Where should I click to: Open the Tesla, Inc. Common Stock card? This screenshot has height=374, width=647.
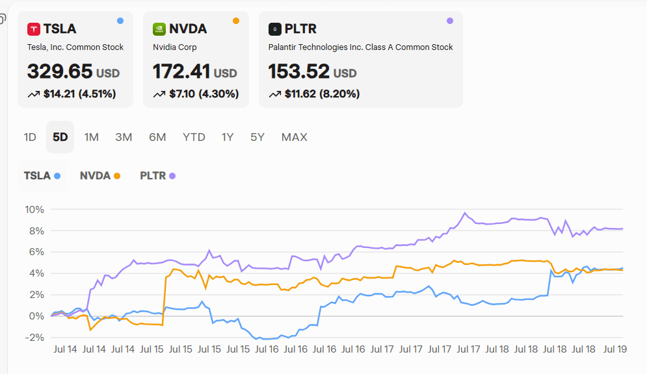click(75, 59)
